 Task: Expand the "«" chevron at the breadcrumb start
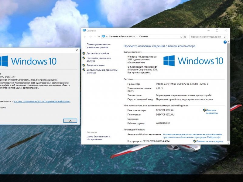(107, 37)
